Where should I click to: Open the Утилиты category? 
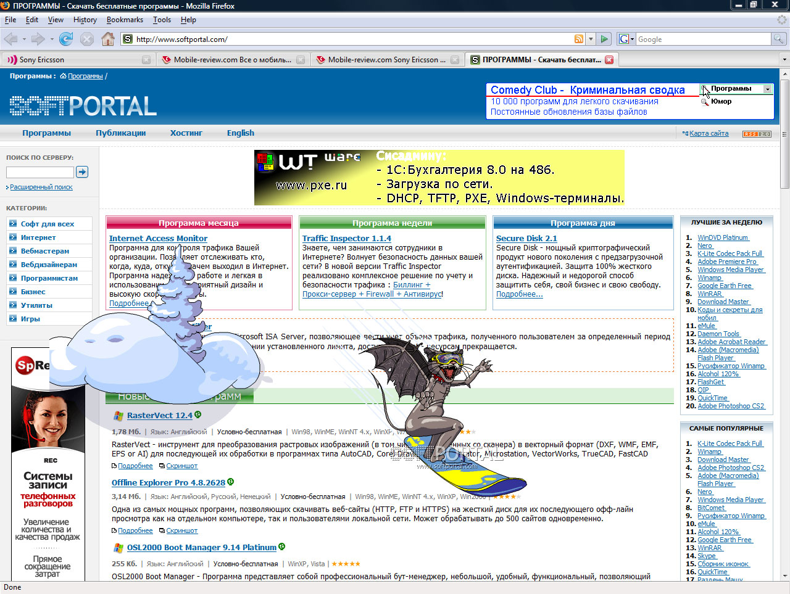pyautogui.click(x=37, y=305)
